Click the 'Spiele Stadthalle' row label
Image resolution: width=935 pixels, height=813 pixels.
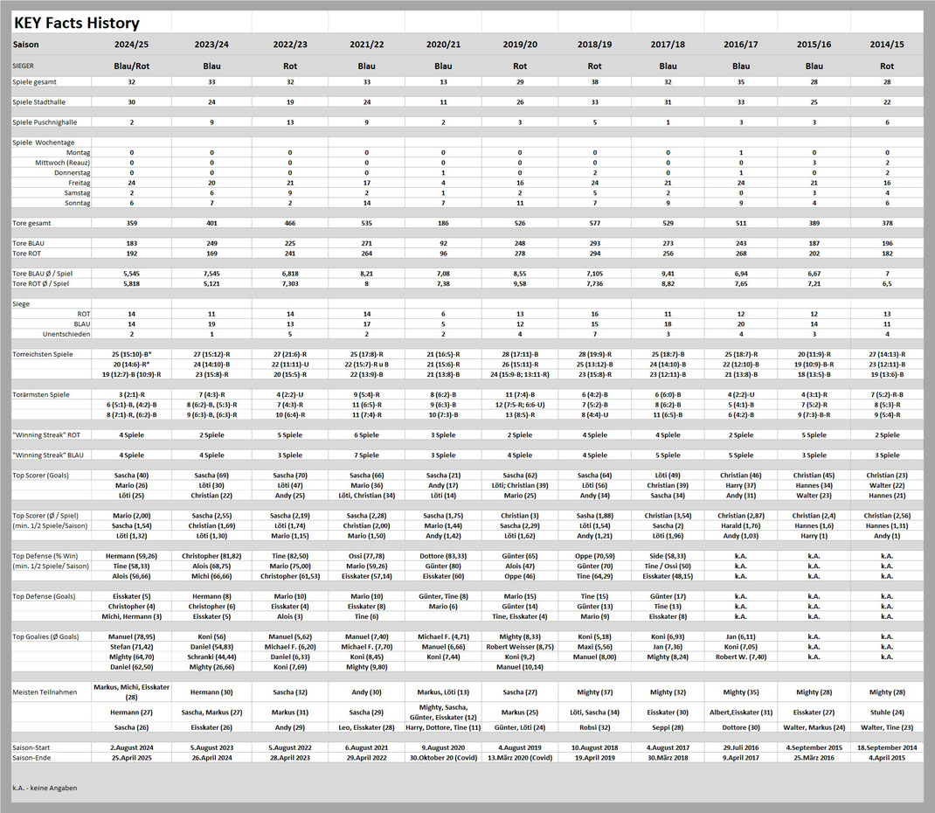click(x=38, y=102)
